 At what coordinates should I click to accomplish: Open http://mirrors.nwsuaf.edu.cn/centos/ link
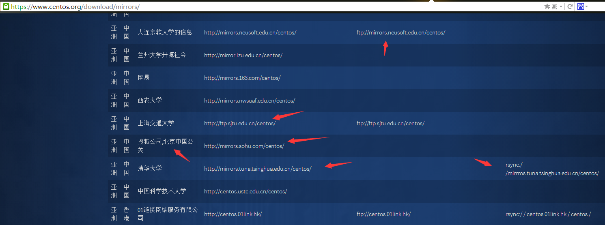click(x=250, y=101)
